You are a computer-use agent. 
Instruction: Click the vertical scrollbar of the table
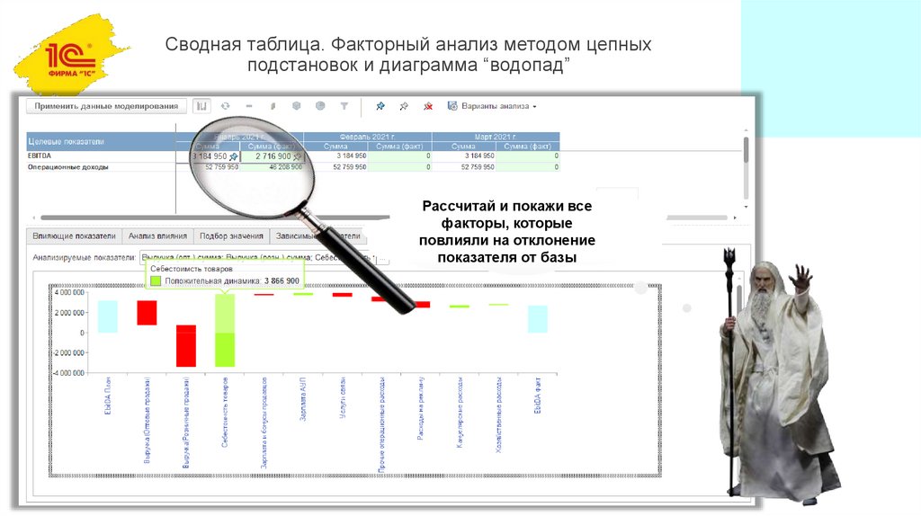click(x=746, y=150)
